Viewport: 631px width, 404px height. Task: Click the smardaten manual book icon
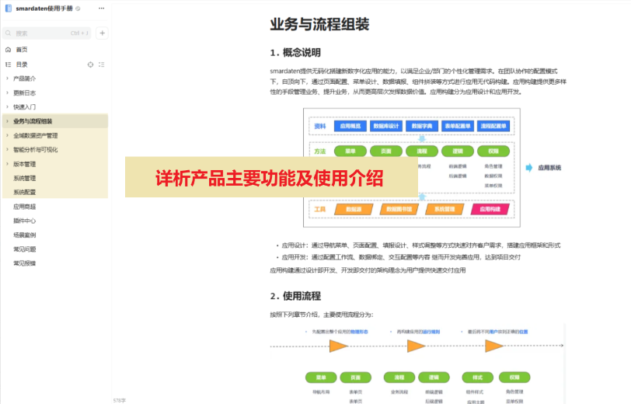[9, 8]
